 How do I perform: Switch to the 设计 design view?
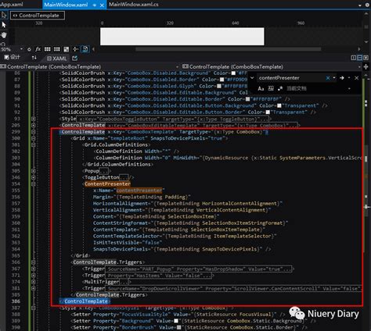coord(13,57)
